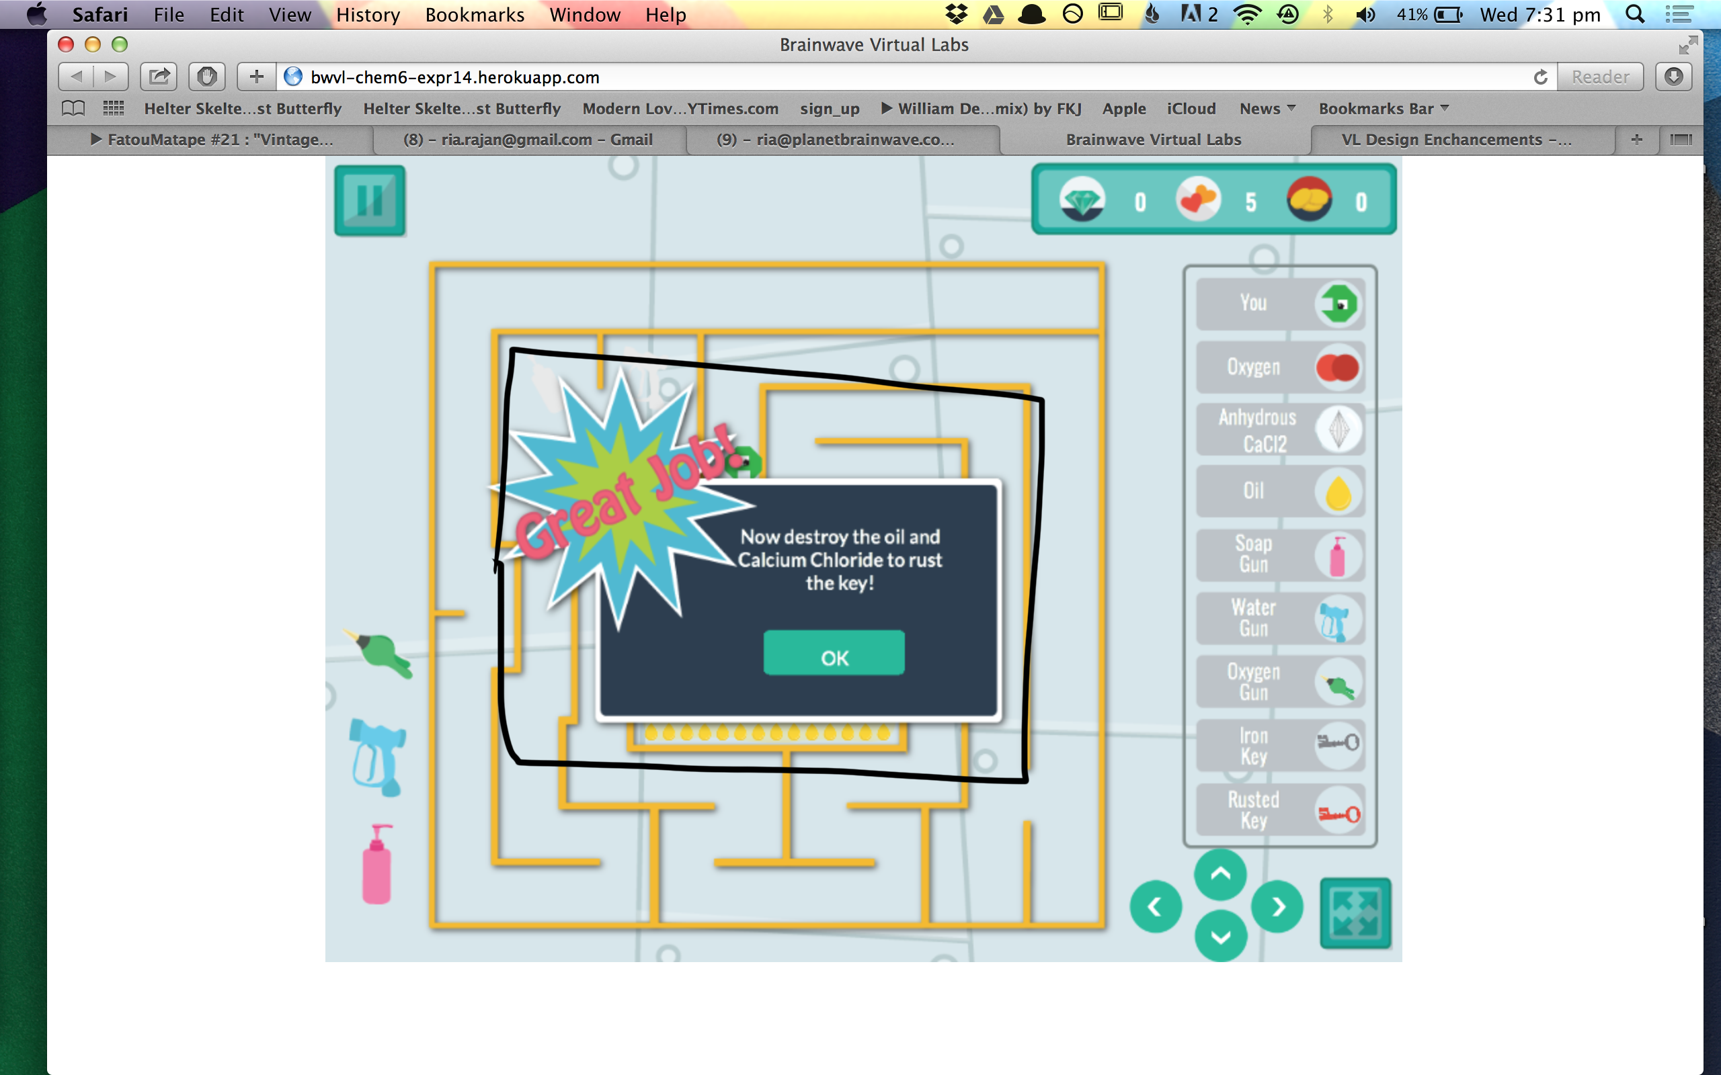The image size is (1721, 1075).
Task: Open the Wi-Fi status menu
Action: coord(1246,14)
